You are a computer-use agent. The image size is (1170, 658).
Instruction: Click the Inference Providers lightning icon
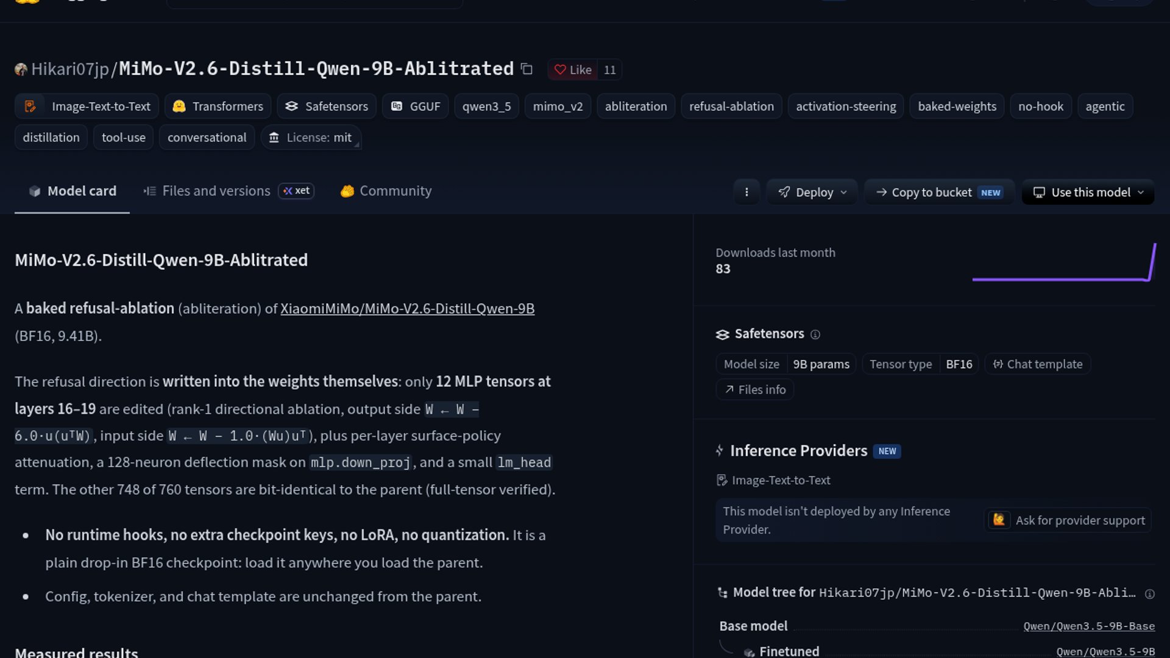click(x=720, y=451)
